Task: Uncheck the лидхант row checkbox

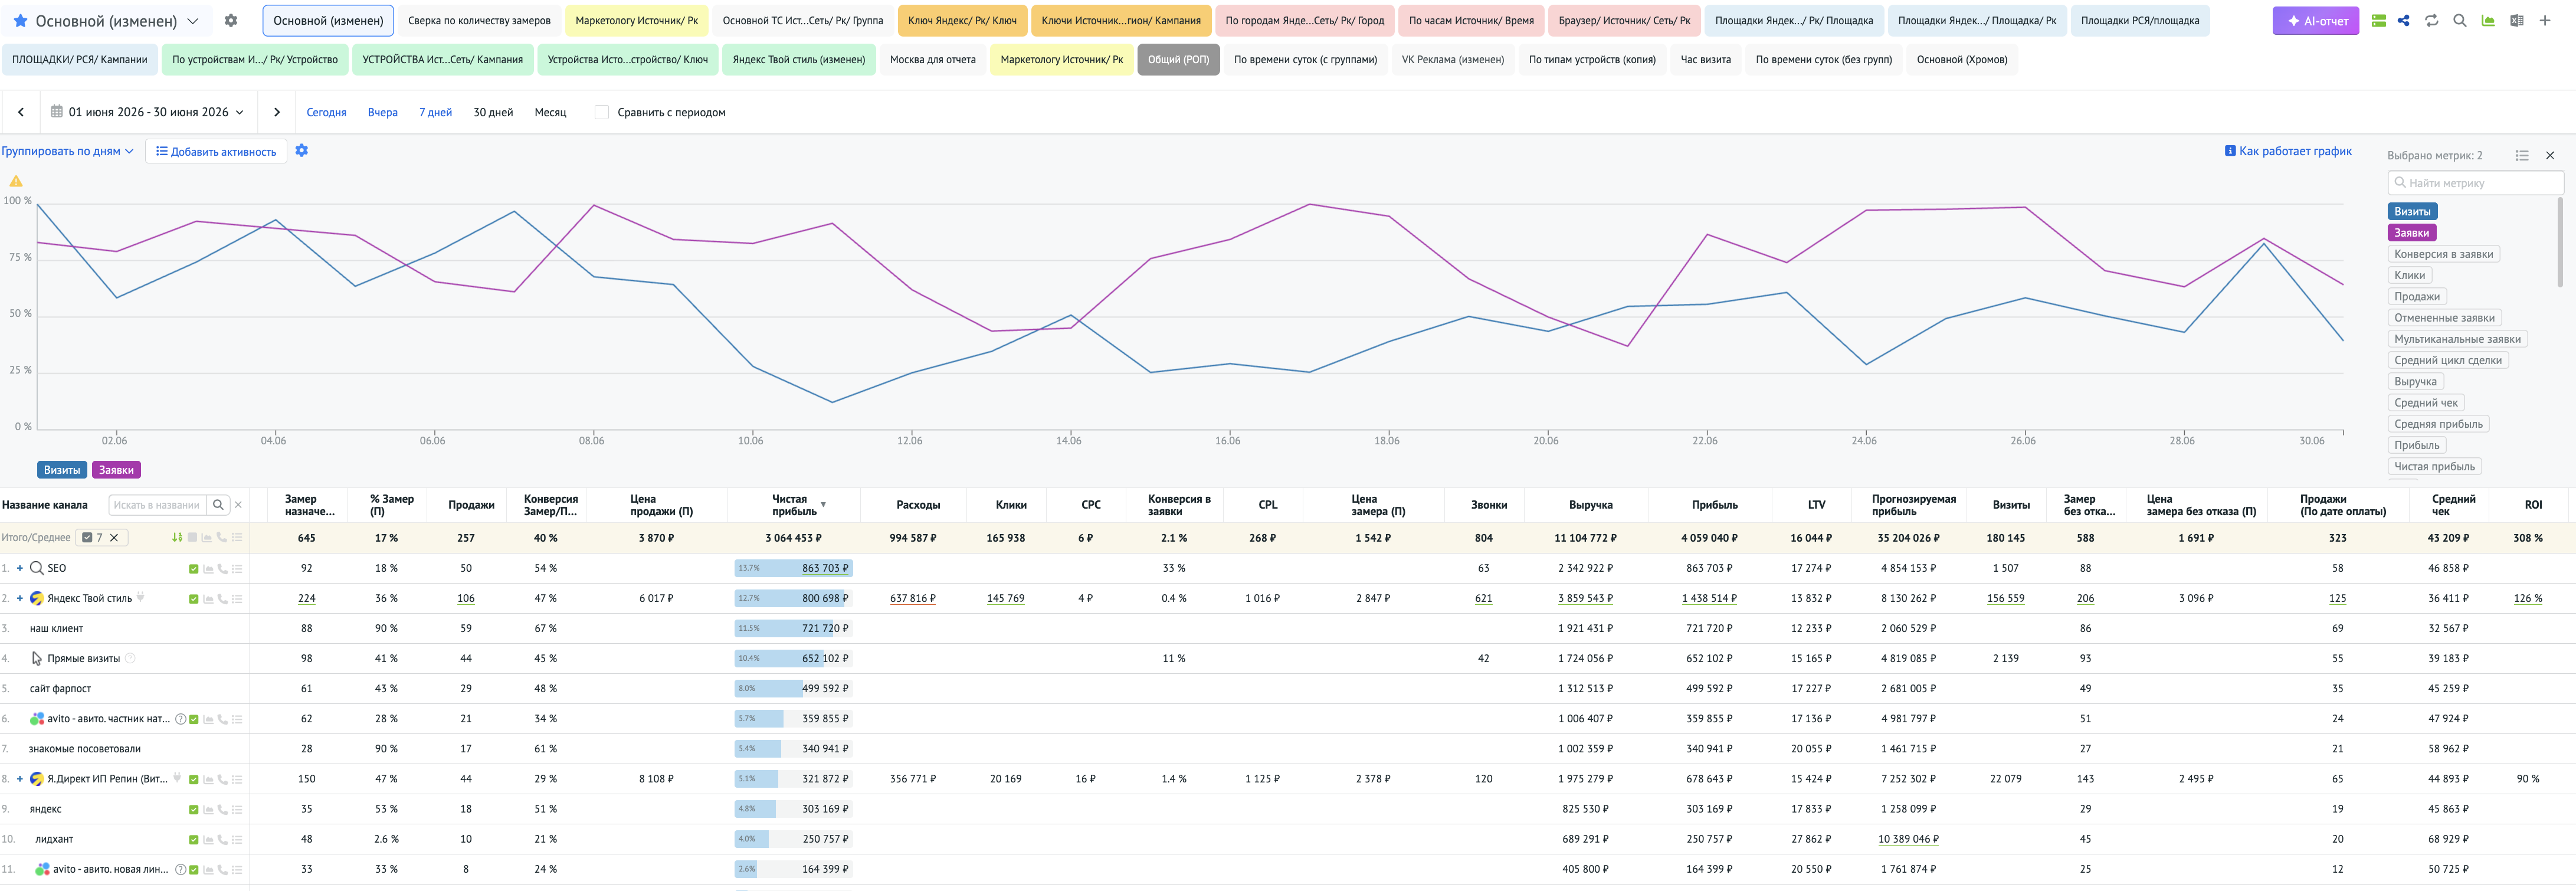Action: 194,839
